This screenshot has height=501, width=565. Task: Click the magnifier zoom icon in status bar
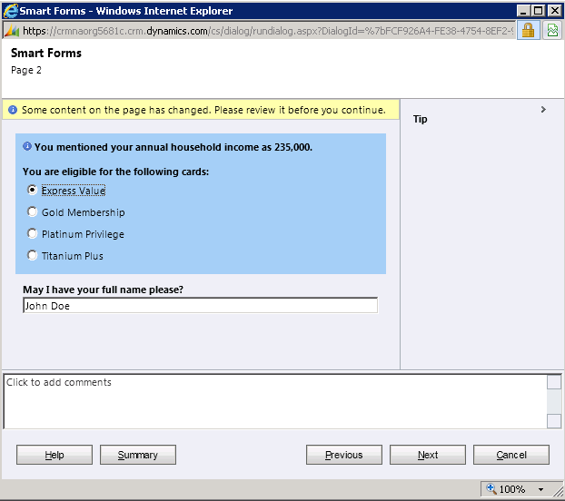(491, 489)
